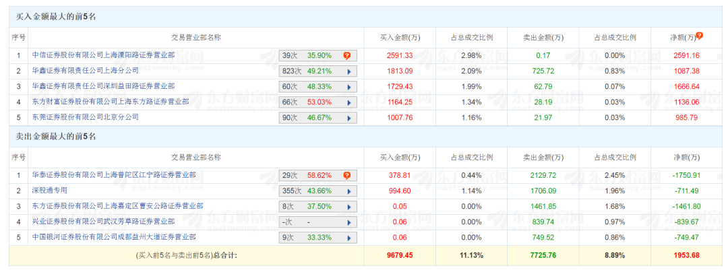Expand the 90次 46.67% arrow for 东莞证券北京分公司
Viewport: 728px width, 272px height.
pos(349,118)
